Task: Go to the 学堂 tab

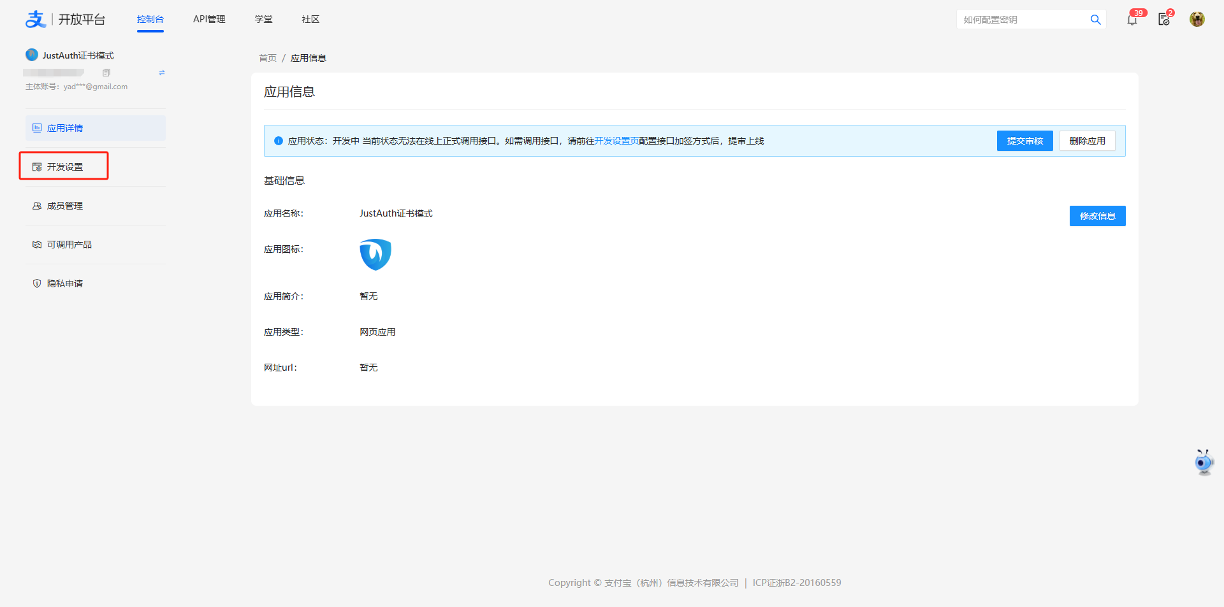Action: tap(263, 19)
